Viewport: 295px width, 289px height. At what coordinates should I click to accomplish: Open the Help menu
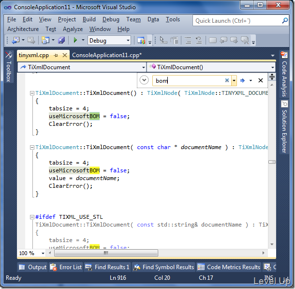point(123,29)
